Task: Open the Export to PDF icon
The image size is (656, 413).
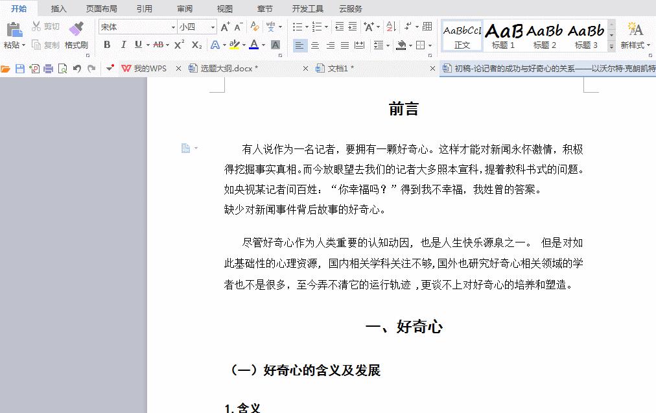Action: [x=34, y=68]
